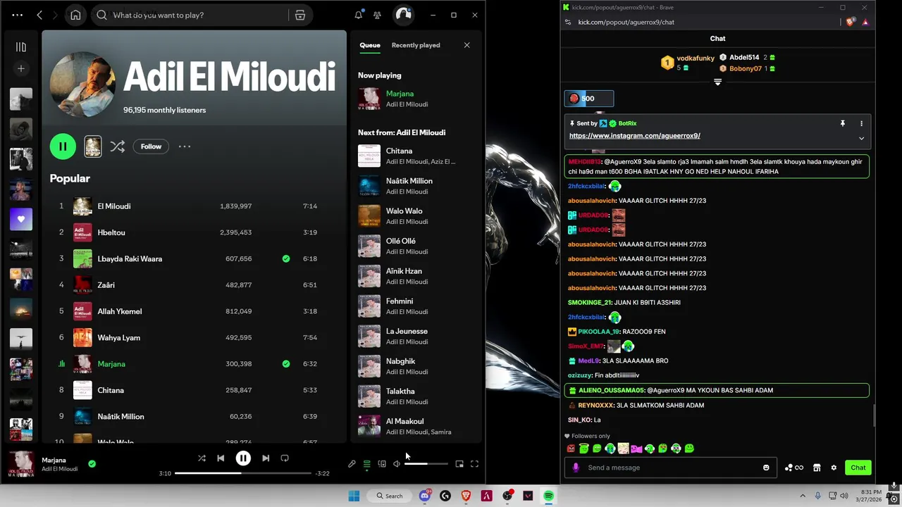Open Liked Songs heart playlist in sidebar
The image size is (902, 507).
(x=21, y=219)
